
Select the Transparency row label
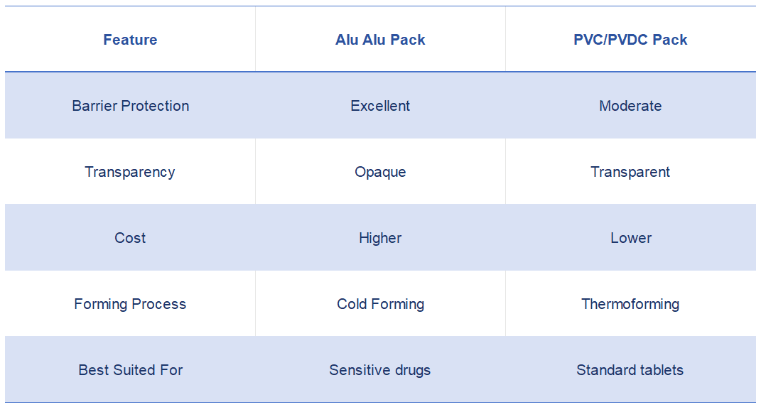click(x=130, y=172)
